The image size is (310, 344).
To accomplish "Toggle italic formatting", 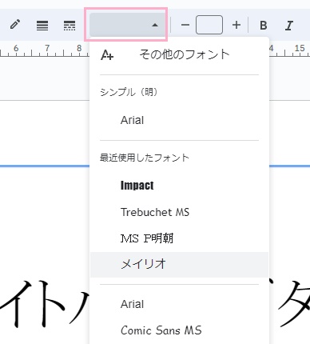I will tap(289, 26).
